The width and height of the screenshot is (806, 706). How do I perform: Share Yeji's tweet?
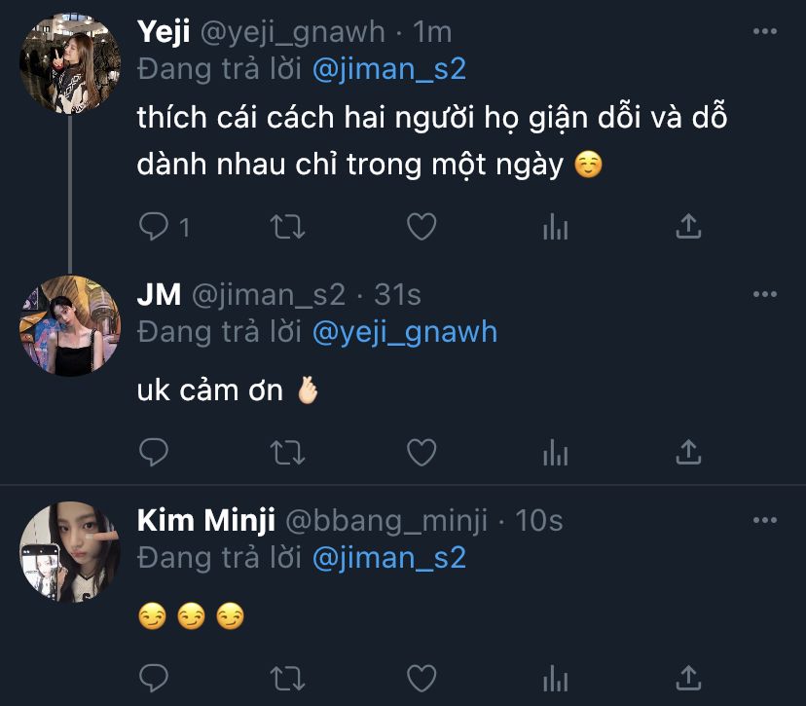(688, 227)
